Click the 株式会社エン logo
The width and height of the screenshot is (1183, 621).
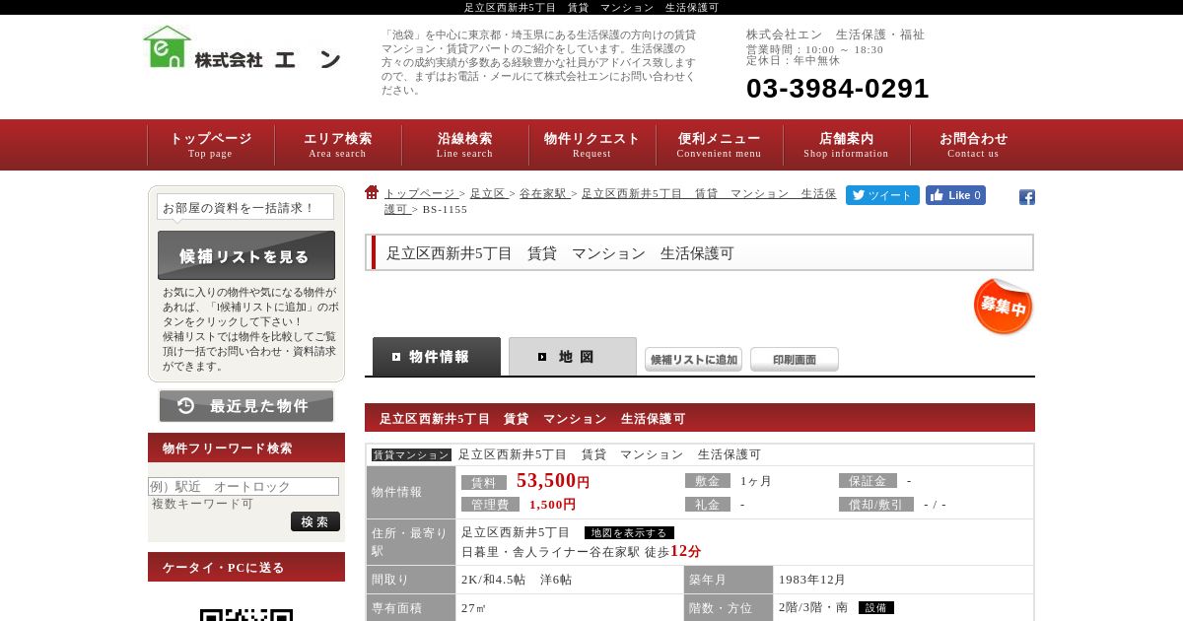[x=243, y=47]
